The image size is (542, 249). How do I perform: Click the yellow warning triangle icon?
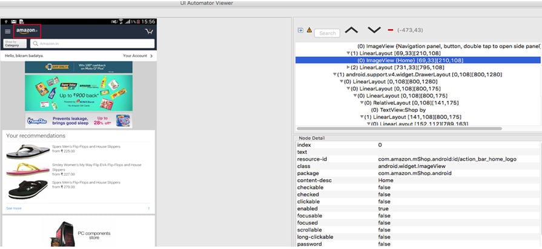click(309, 30)
